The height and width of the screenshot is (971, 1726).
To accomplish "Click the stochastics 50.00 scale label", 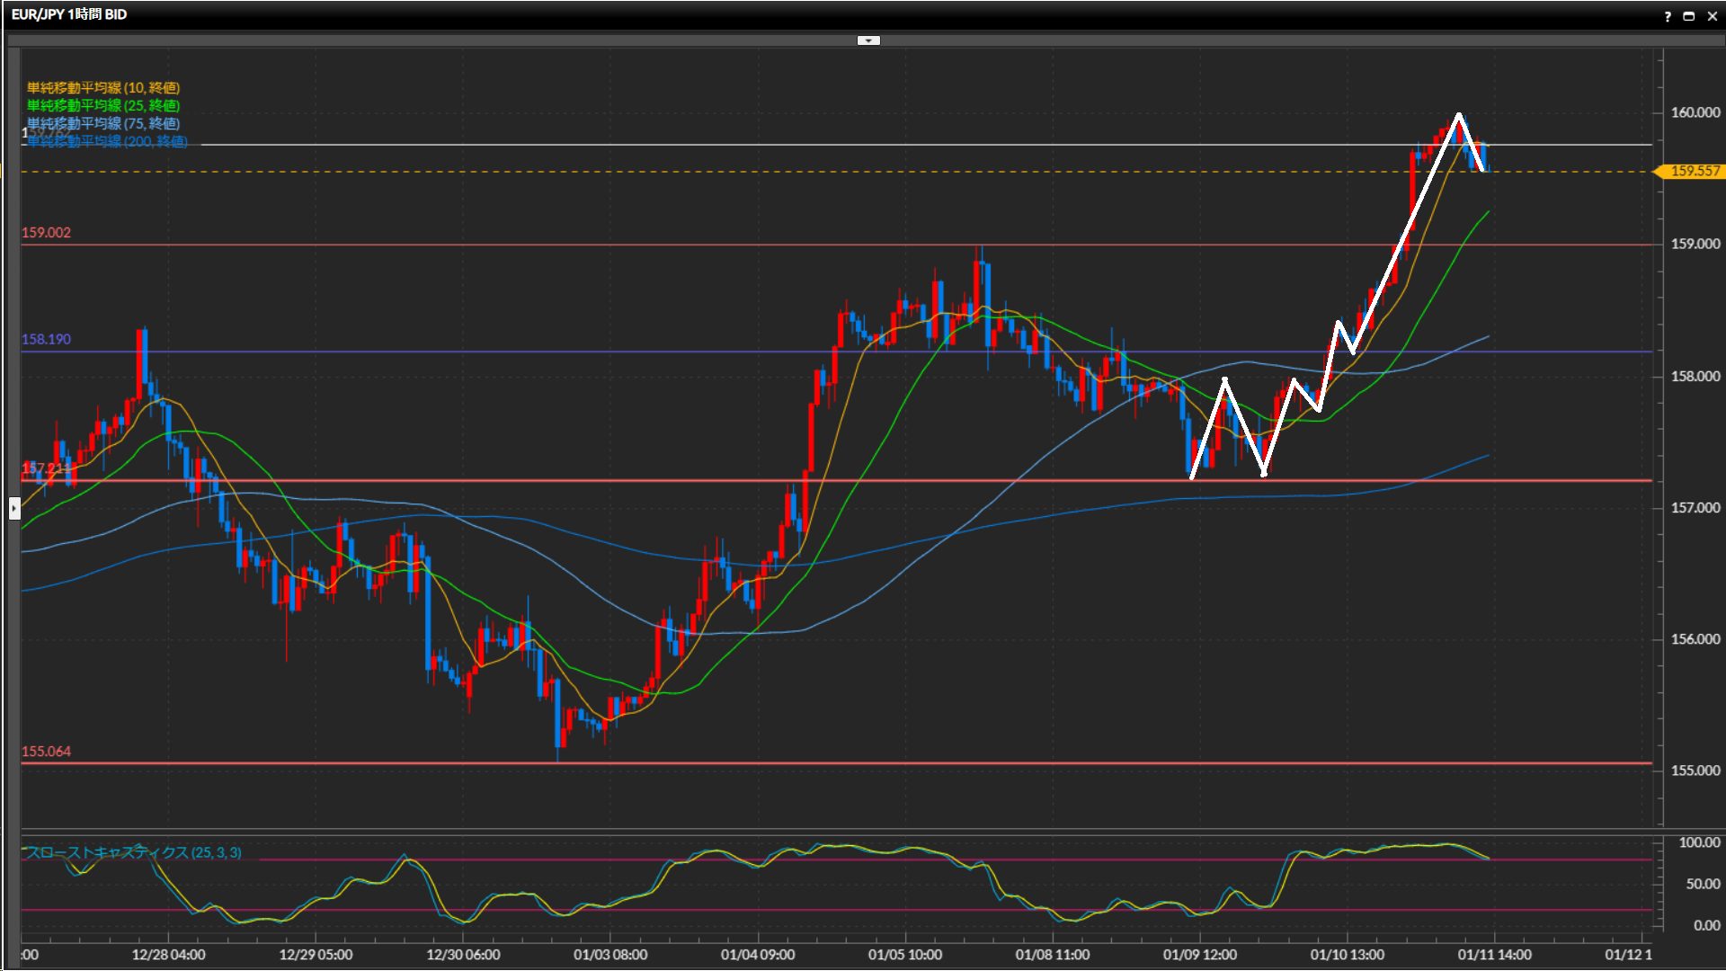I will [1702, 884].
